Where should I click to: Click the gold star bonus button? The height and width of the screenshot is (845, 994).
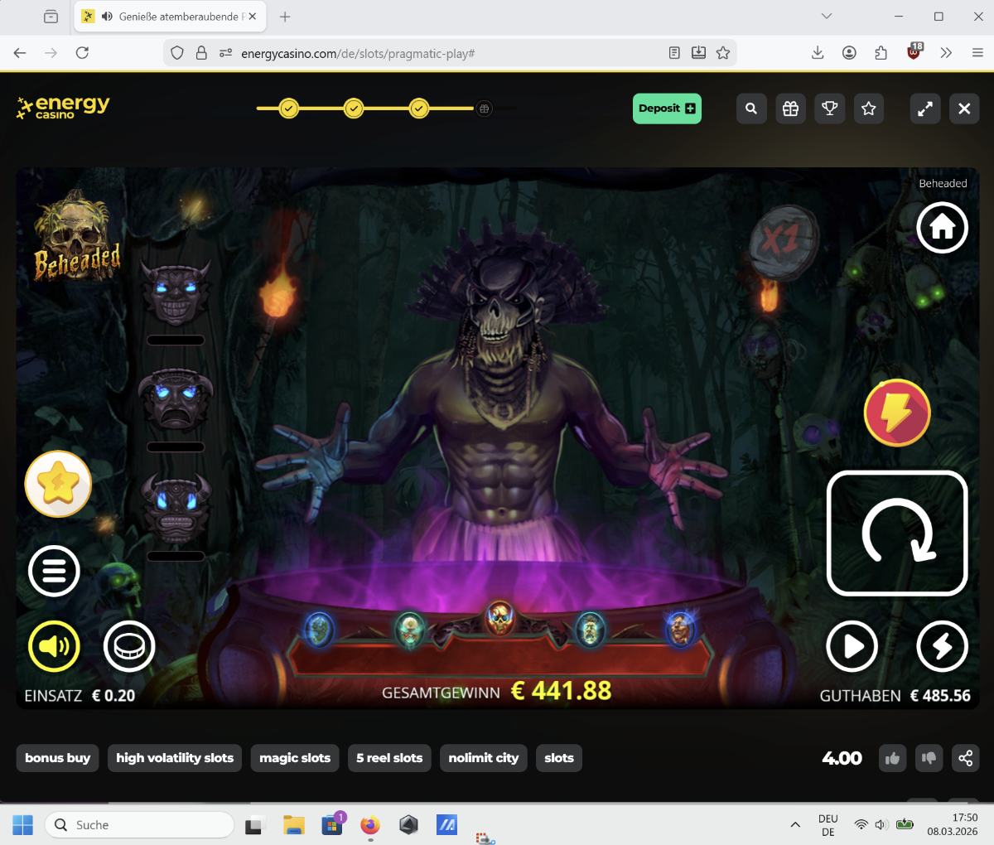(58, 485)
